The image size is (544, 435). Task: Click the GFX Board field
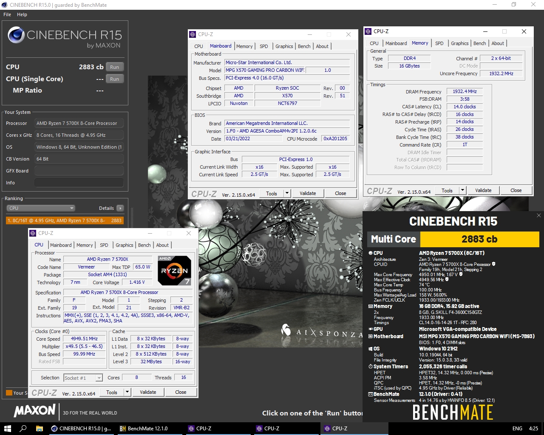79,171
